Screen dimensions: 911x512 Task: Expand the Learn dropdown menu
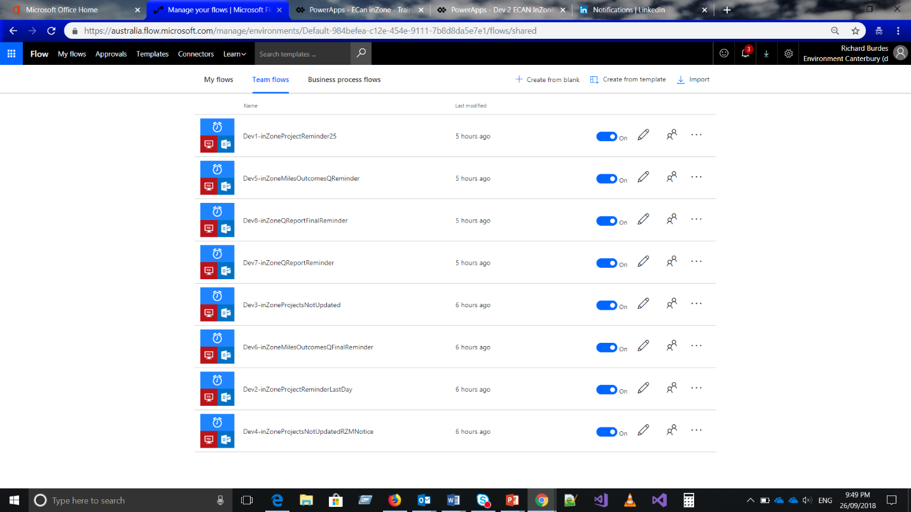point(235,53)
